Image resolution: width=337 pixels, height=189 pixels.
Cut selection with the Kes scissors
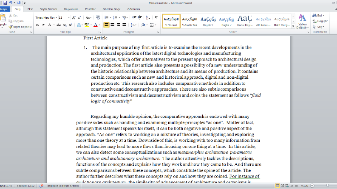point(13,15)
